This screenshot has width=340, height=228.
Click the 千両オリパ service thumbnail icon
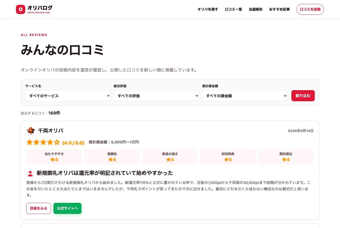click(31, 131)
